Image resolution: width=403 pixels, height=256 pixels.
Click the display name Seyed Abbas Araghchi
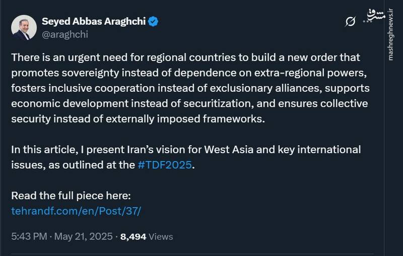(93, 21)
